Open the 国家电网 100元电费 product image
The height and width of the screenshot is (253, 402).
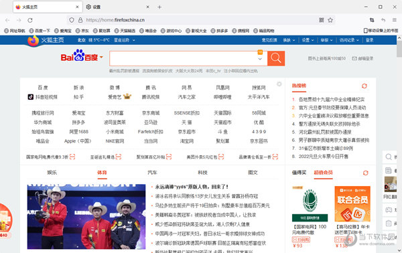pos(310,204)
